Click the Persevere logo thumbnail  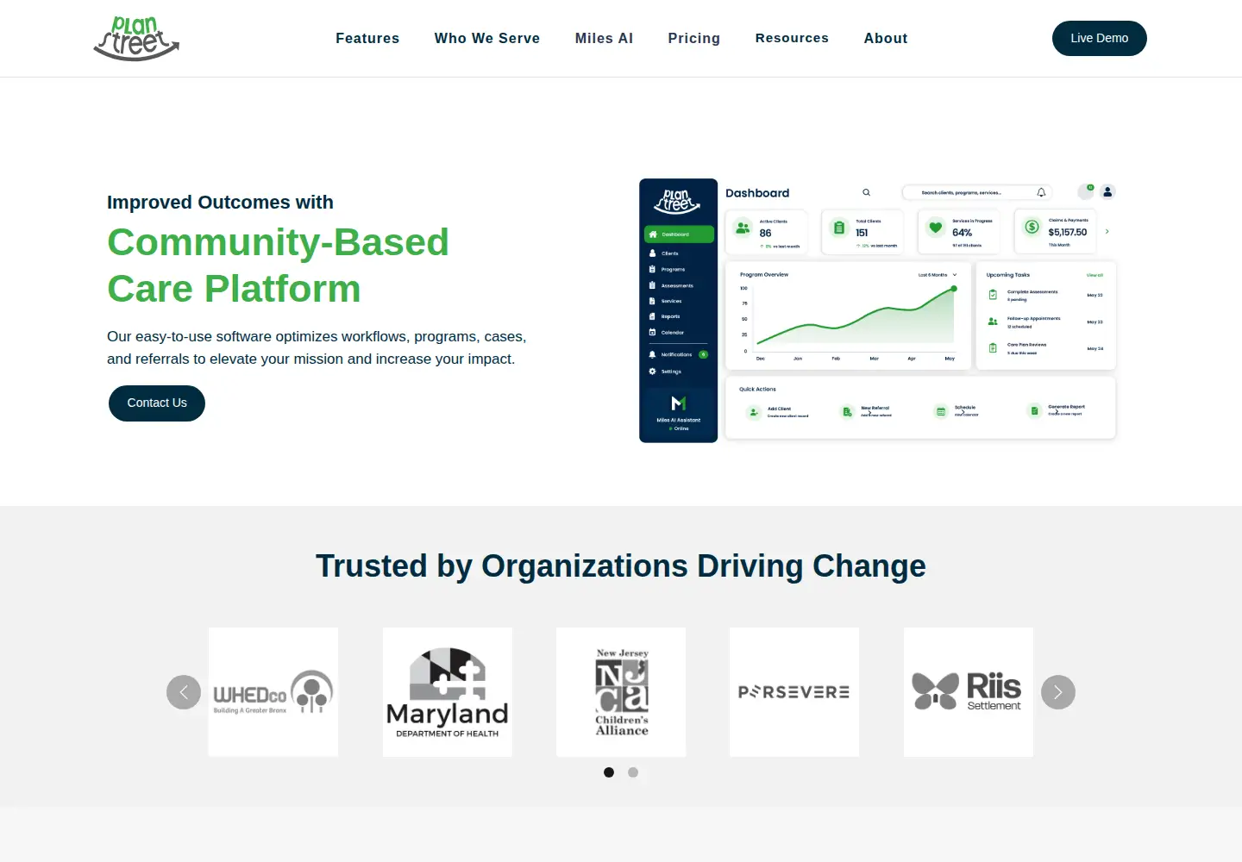[794, 692]
